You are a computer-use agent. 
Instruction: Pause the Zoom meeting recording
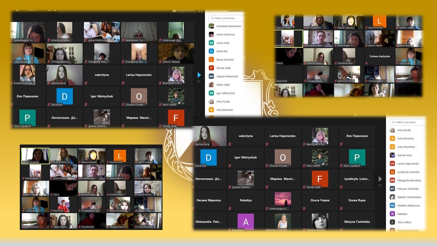point(50,10)
